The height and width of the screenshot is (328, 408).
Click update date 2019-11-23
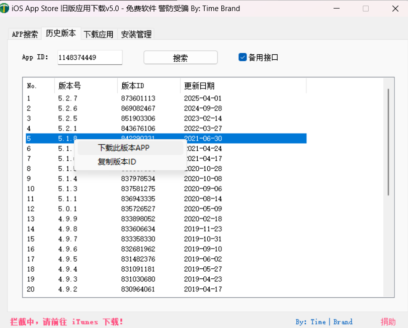point(203,229)
